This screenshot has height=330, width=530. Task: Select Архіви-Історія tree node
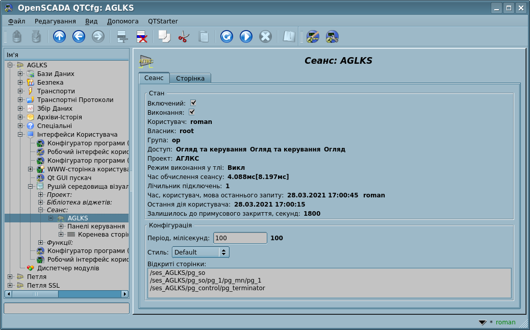tap(60, 117)
